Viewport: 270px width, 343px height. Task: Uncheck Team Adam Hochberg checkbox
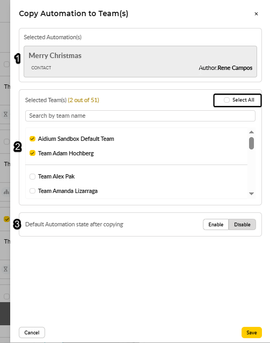coord(32,153)
